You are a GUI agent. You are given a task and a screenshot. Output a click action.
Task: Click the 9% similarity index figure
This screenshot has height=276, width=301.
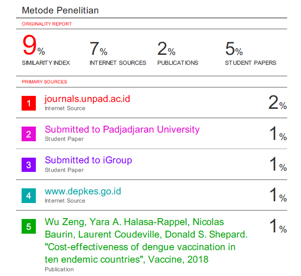pos(34,45)
